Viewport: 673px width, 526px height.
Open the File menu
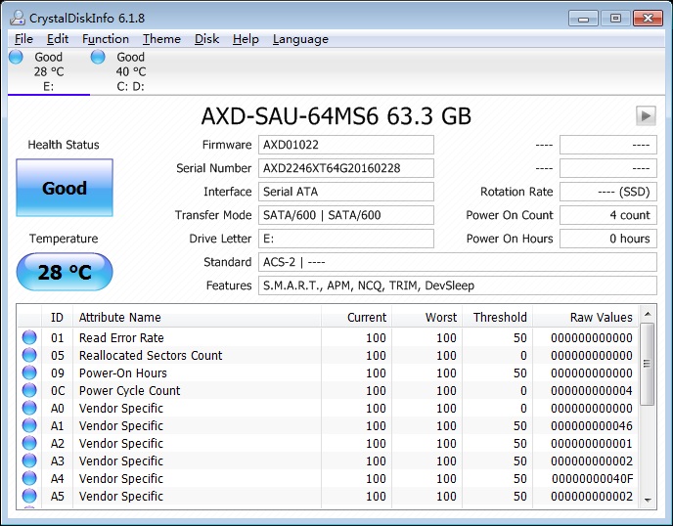click(x=23, y=39)
